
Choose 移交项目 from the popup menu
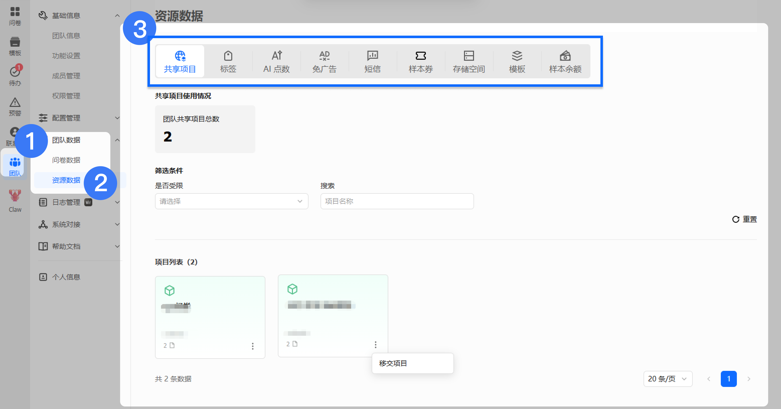coord(413,363)
